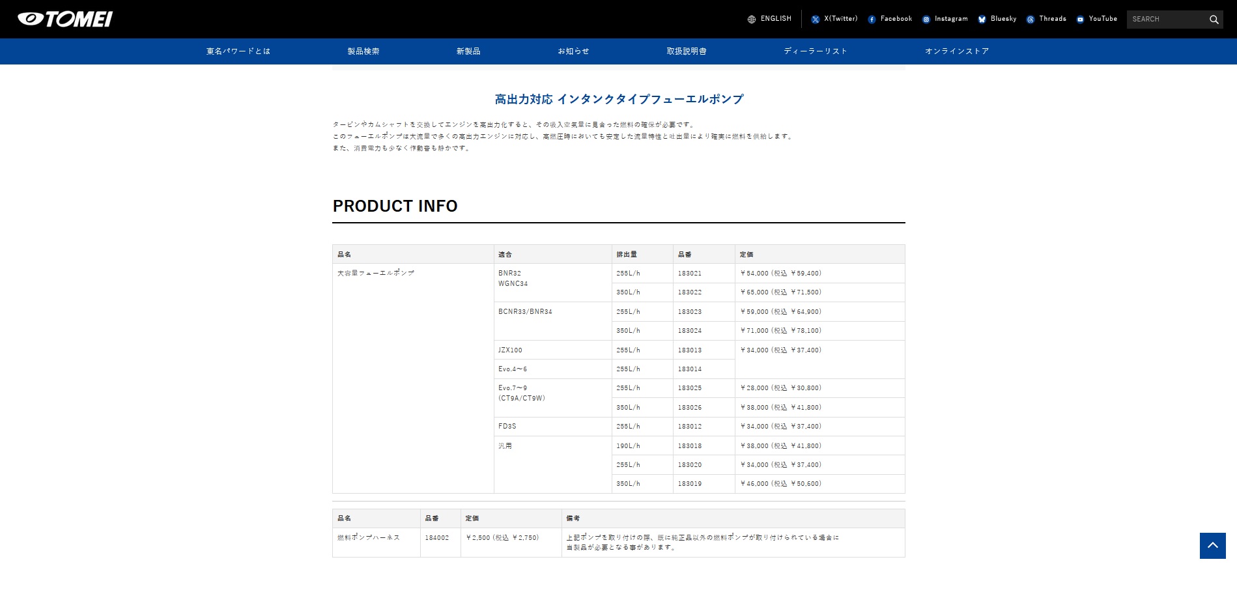The width and height of the screenshot is (1237, 594).
Task: Click part number 184002
Action: (436, 538)
